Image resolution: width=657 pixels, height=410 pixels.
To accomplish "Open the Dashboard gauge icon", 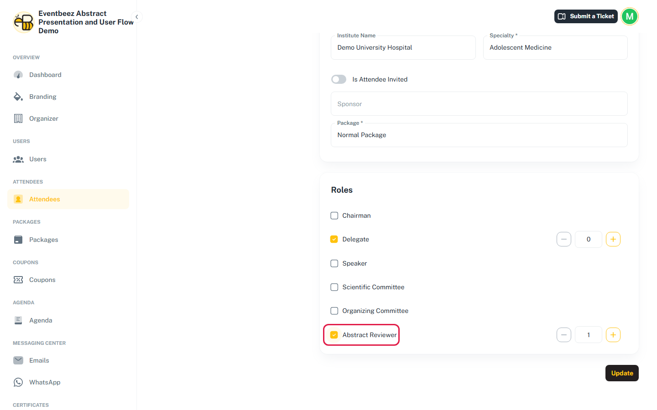I will pos(18,75).
